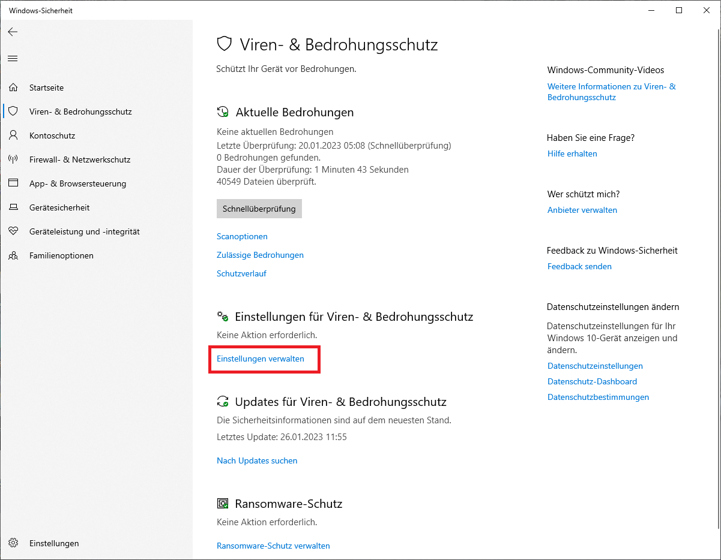
Task: Open Anbieter verwalten
Action: (x=582, y=210)
